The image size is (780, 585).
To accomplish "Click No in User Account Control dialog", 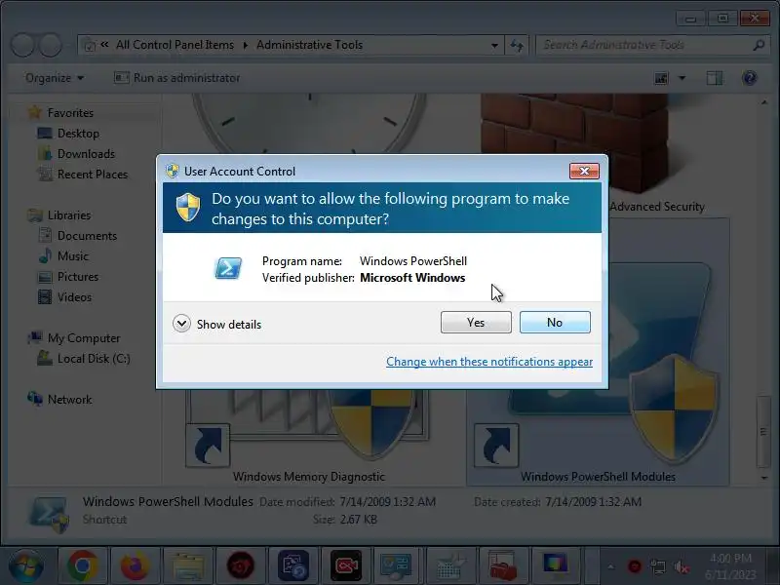I will point(555,323).
